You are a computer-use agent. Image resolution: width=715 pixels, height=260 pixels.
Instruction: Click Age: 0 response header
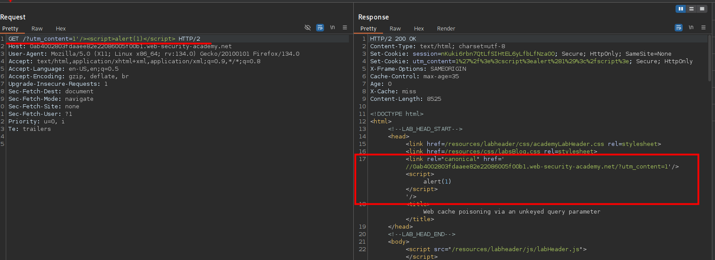click(381, 84)
